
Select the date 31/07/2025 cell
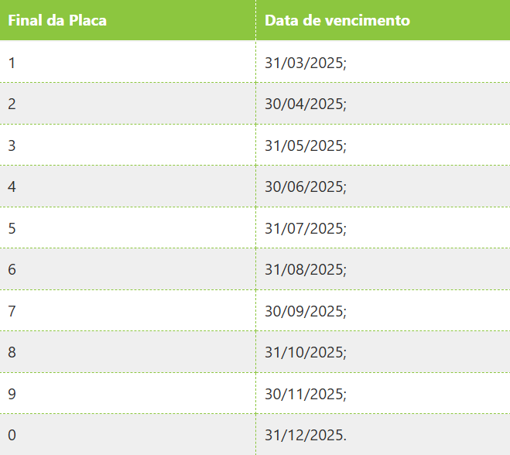click(x=383, y=227)
